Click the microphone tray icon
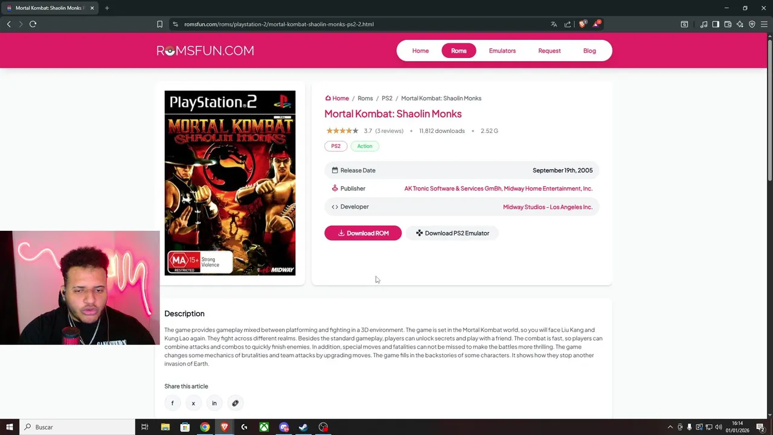Screen dimensions: 773x435 click(x=689, y=427)
